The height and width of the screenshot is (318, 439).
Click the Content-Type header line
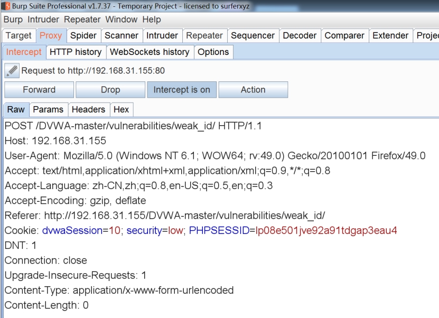tap(119, 291)
